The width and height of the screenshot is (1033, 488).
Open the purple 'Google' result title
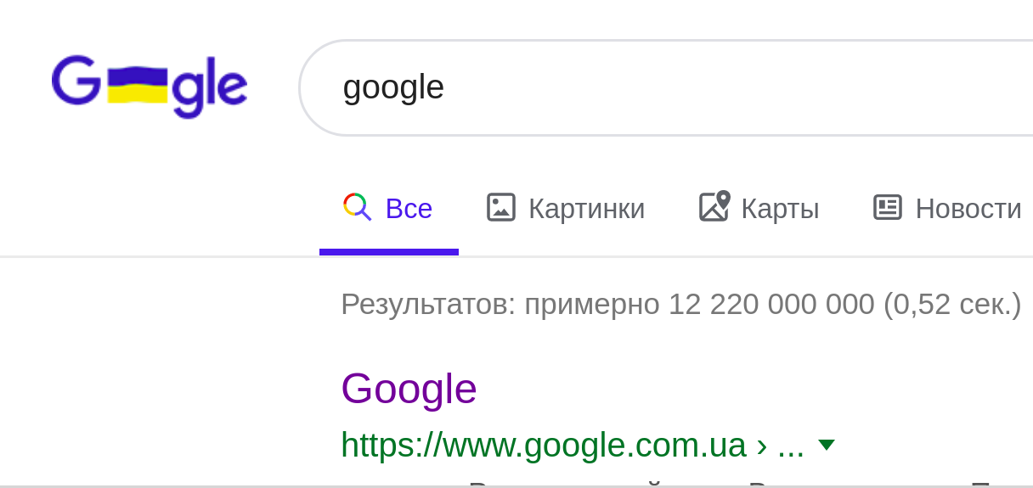(x=409, y=389)
